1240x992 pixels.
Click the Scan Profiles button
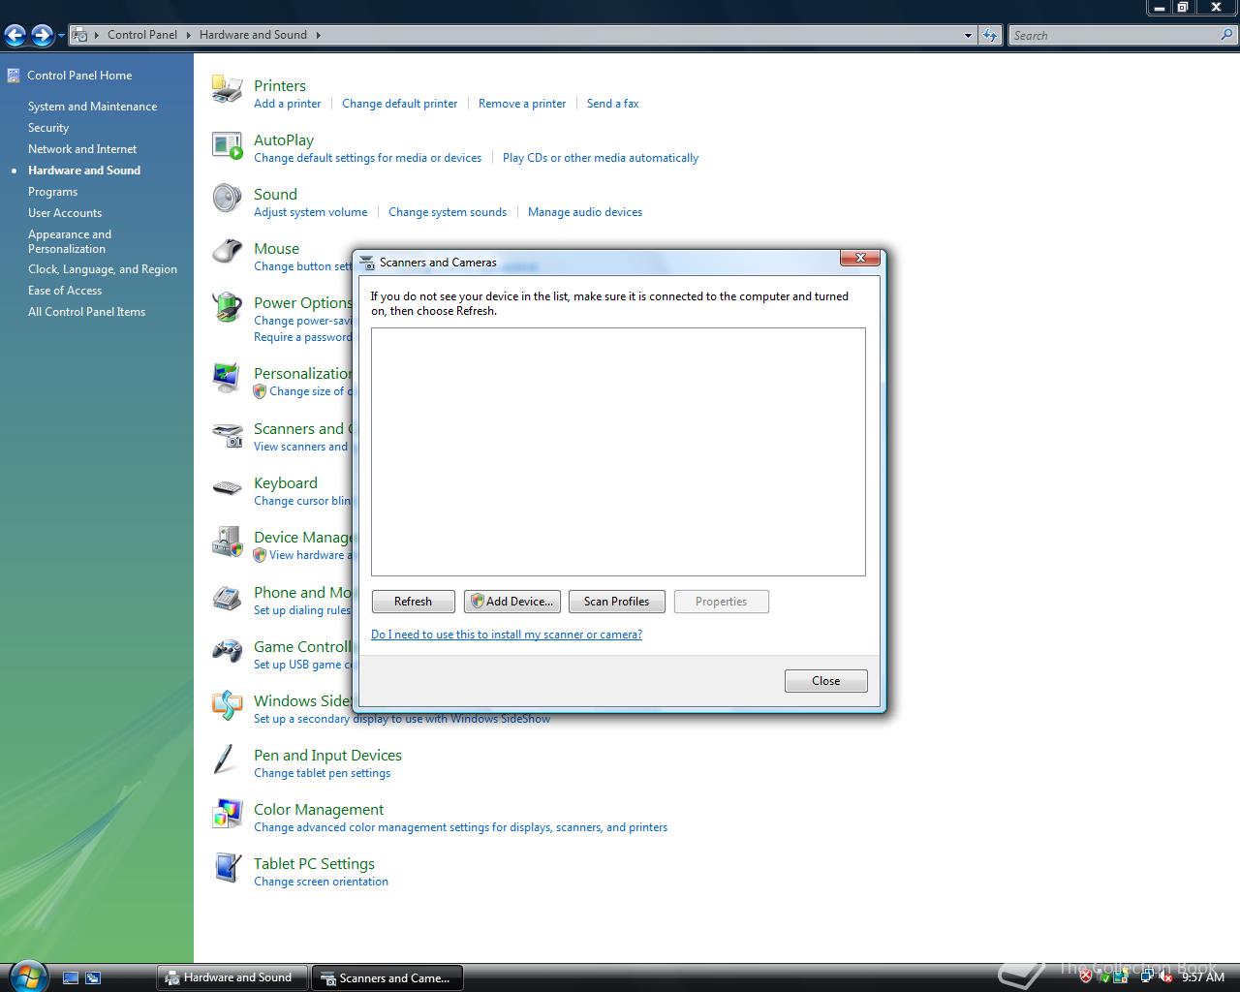pyautogui.click(x=616, y=602)
